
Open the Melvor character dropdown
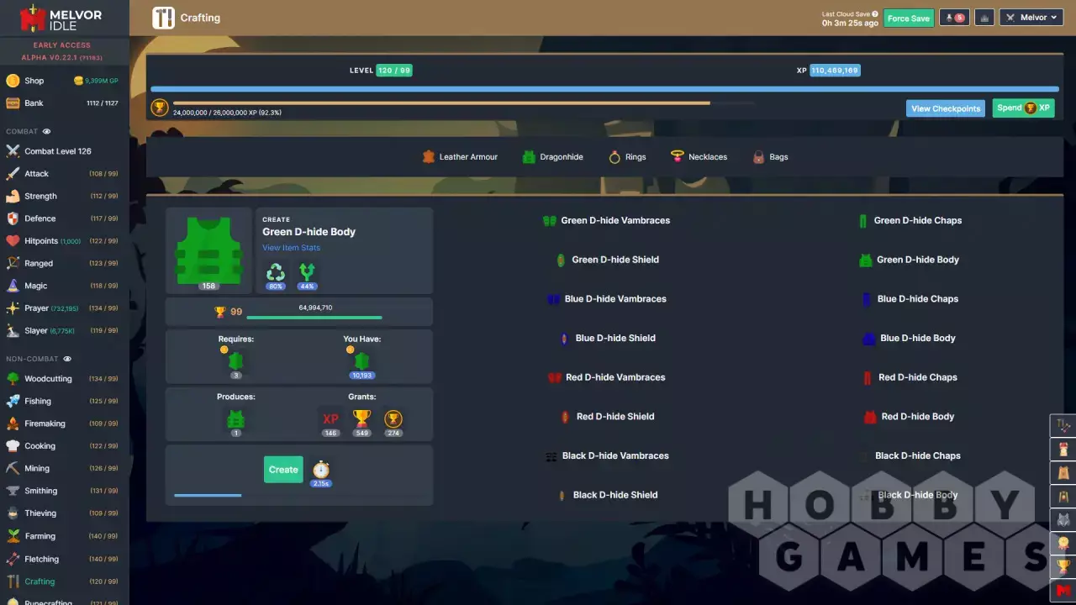1032,18
